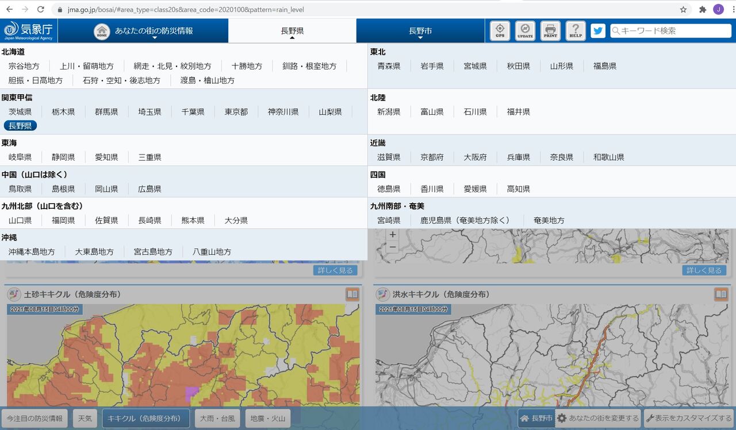736x430 pixels.
Task: Click the HOME house icon
Action: (102, 31)
